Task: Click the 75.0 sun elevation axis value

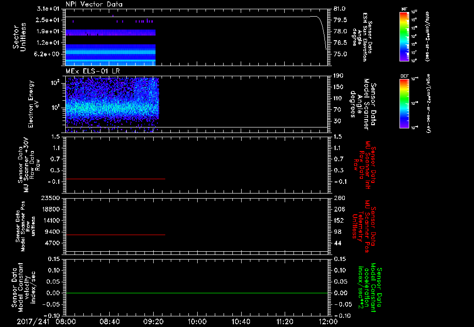Action: tap(340, 54)
